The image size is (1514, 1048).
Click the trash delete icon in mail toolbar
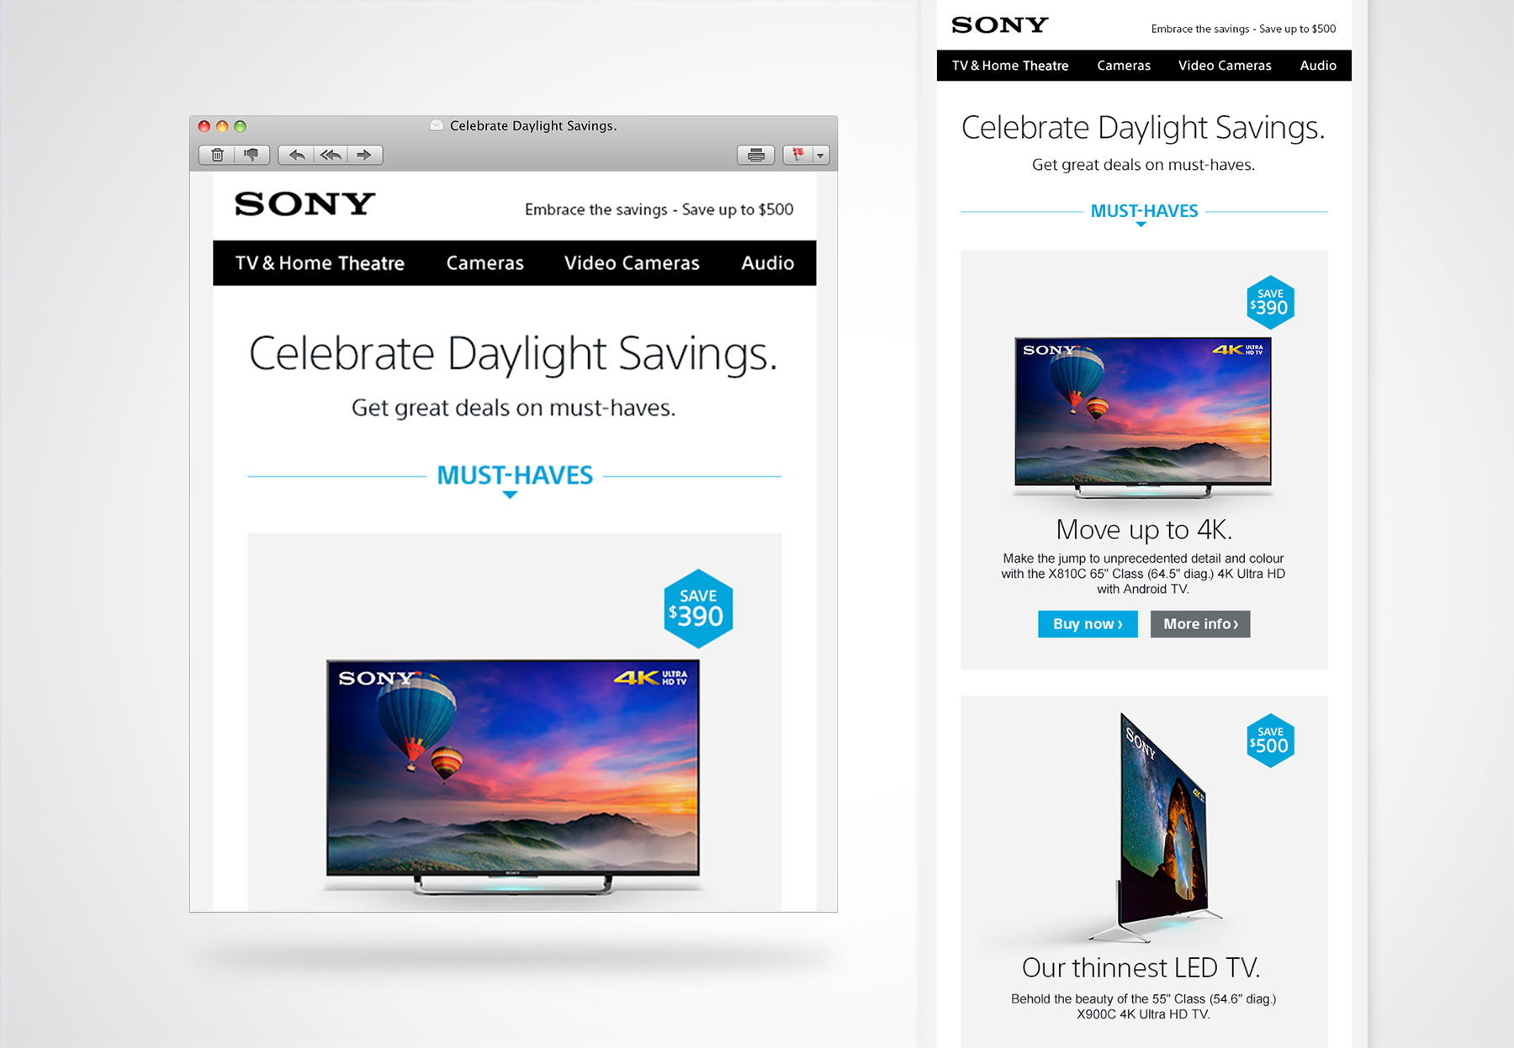coord(217,155)
